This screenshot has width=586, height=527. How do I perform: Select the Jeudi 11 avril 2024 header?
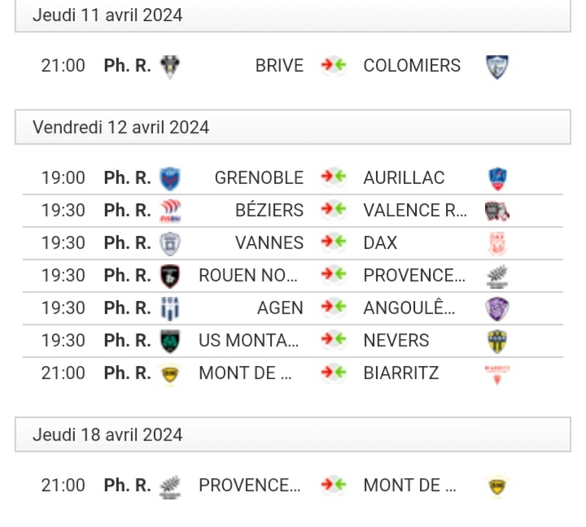[x=293, y=15]
